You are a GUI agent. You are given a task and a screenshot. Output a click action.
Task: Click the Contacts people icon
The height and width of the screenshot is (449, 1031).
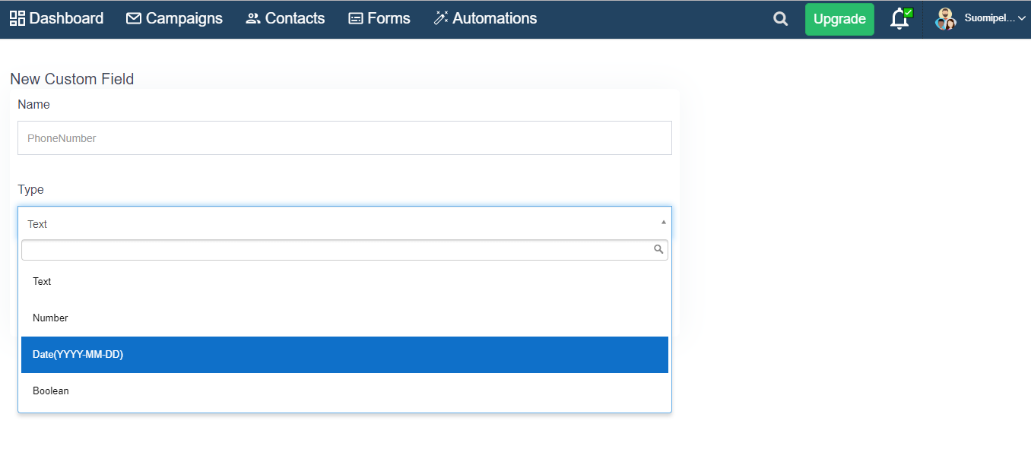[x=253, y=18]
